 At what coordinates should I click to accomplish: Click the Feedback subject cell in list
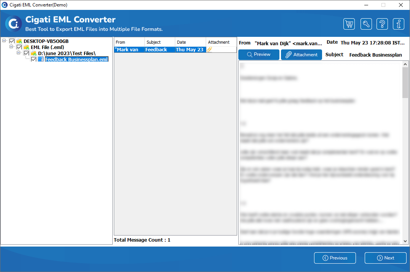coord(160,50)
